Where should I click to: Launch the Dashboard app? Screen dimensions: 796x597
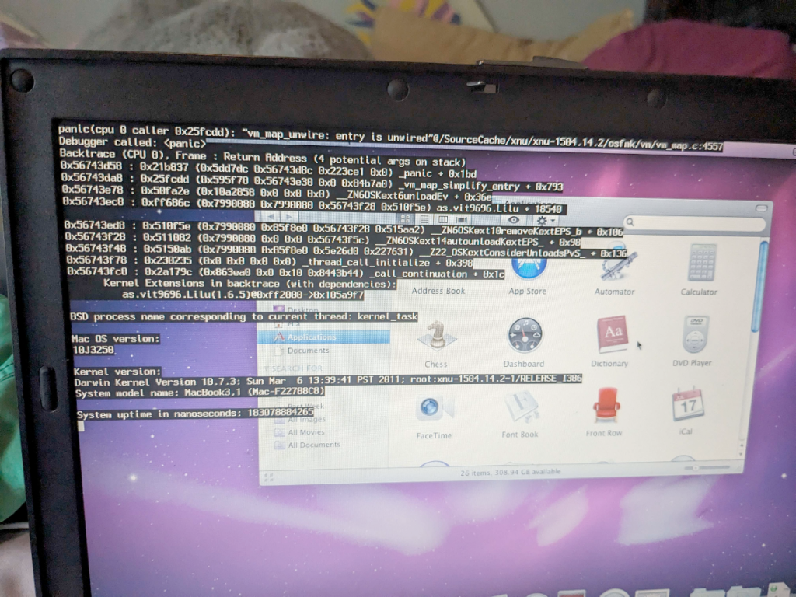(523, 337)
